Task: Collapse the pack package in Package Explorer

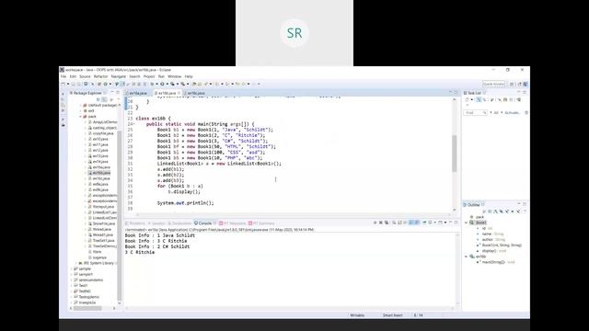Action: click(80, 117)
